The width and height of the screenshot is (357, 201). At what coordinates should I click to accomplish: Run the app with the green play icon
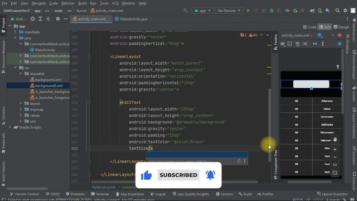point(248,11)
